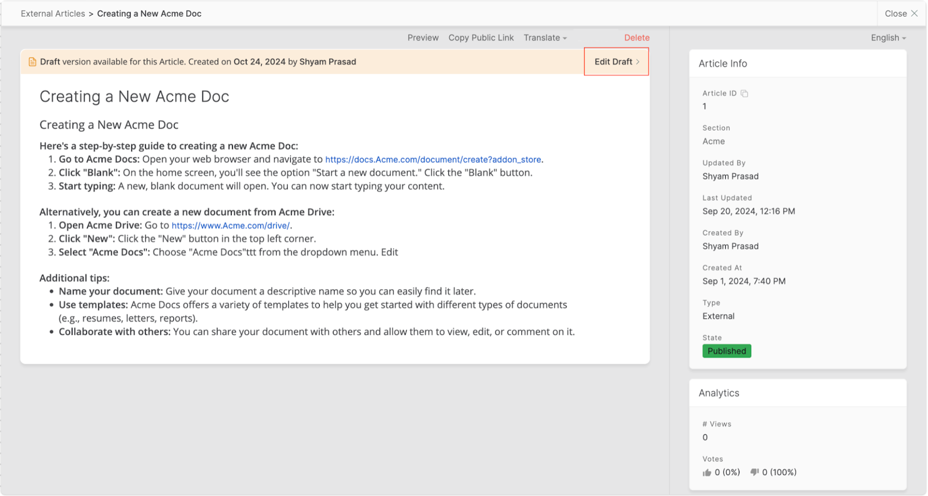Screen dimensions: 928x496
Task: Click the thumbs-up vote icon
Action: 706,473
